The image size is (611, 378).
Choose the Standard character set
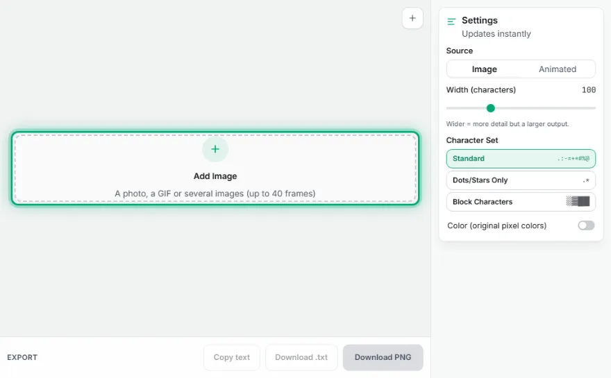click(521, 158)
